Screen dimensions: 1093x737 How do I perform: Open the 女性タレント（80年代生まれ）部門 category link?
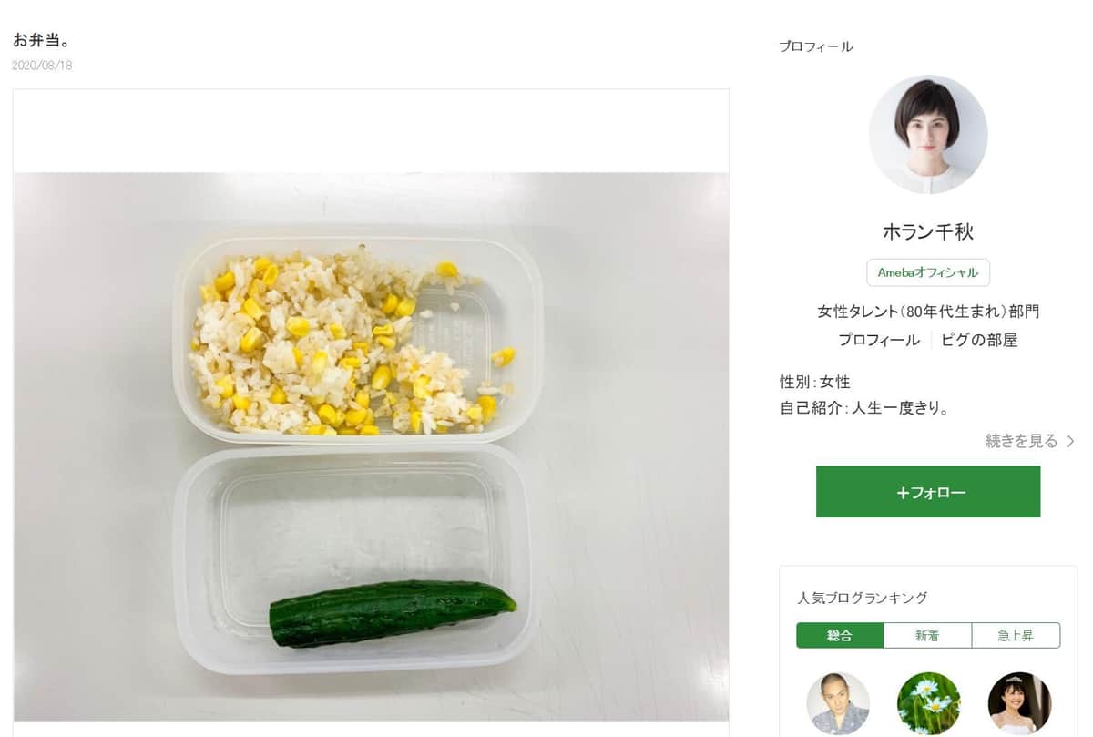pos(927,311)
